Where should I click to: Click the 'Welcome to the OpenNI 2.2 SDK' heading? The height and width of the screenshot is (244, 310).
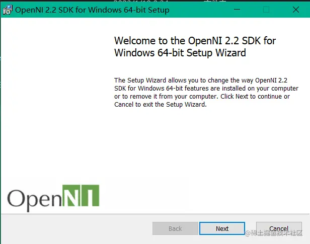tap(195, 47)
